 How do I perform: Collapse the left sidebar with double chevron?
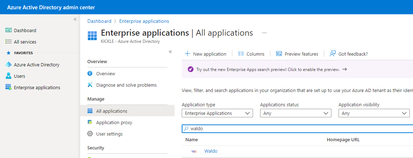tap(75, 19)
